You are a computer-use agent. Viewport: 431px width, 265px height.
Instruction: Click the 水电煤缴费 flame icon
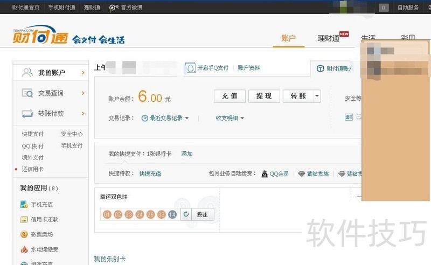pyautogui.click(x=24, y=249)
